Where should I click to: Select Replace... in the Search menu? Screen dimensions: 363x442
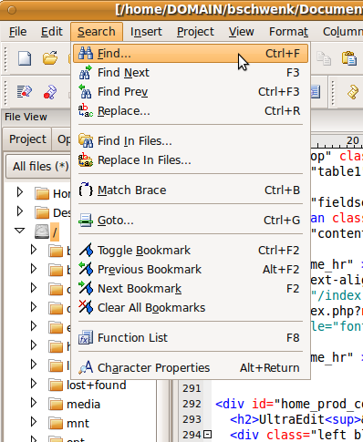point(191,111)
